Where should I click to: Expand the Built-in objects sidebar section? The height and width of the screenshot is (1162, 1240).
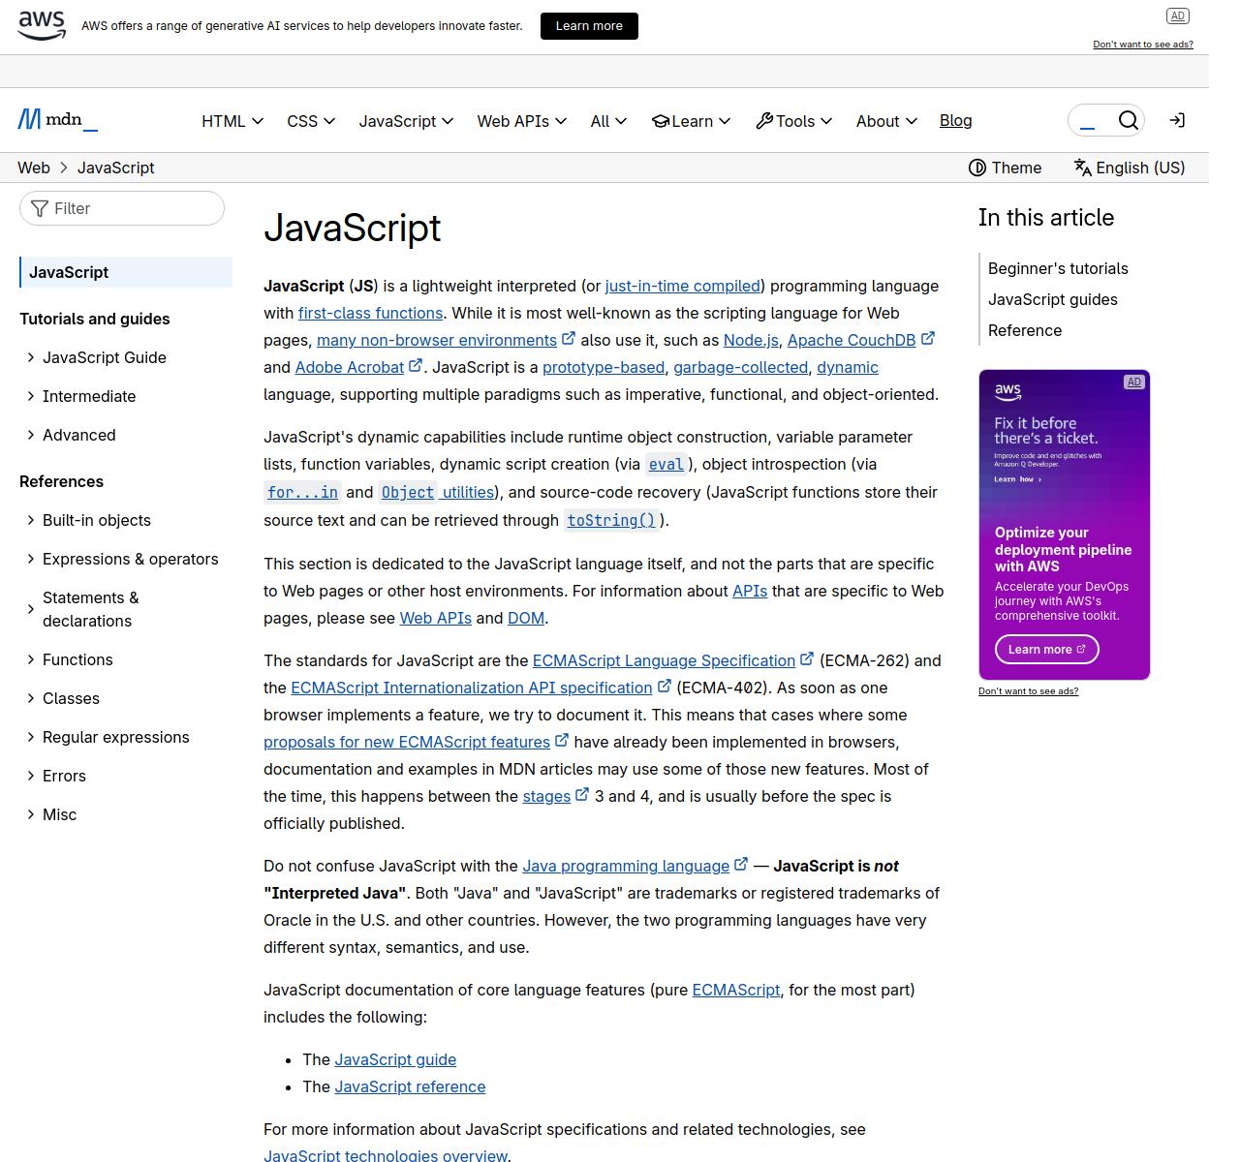(31, 520)
